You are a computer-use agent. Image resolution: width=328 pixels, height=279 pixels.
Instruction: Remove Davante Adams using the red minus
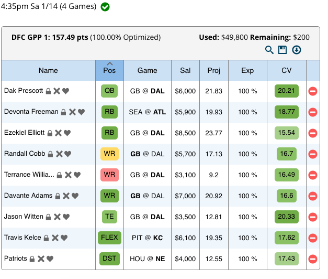pyautogui.click(x=313, y=196)
